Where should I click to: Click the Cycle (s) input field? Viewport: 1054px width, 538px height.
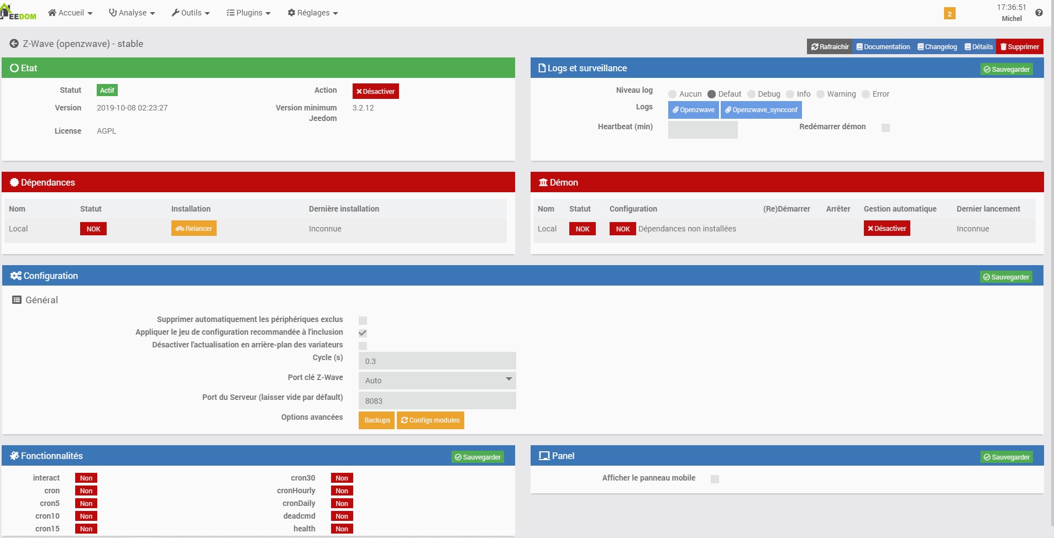pyautogui.click(x=437, y=361)
